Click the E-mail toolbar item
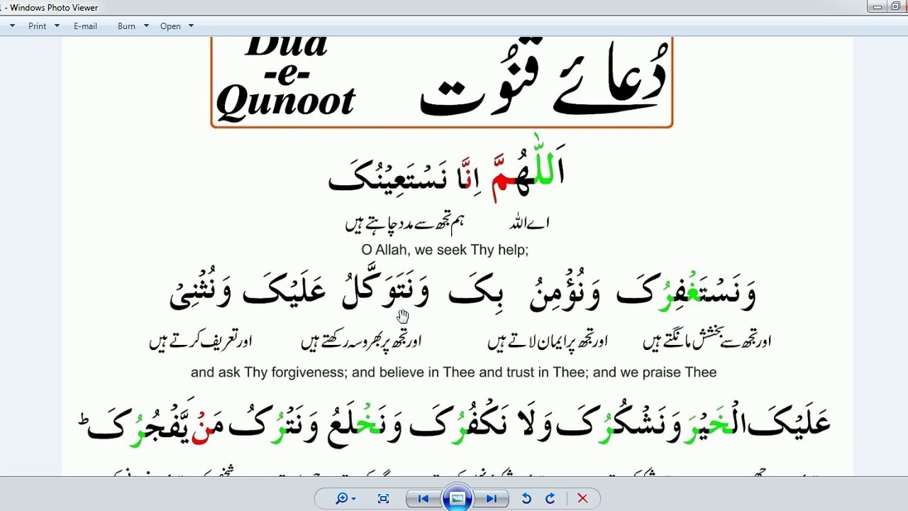This screenshot has height=511, width=908. 85,26
